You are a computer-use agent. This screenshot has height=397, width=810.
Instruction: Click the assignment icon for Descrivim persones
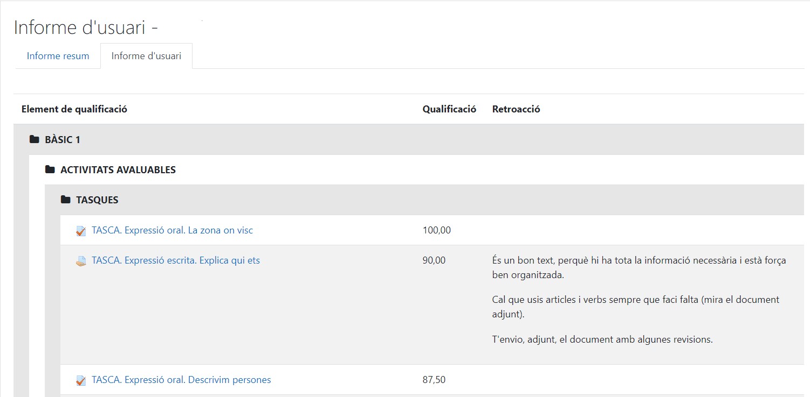(81, 380)
